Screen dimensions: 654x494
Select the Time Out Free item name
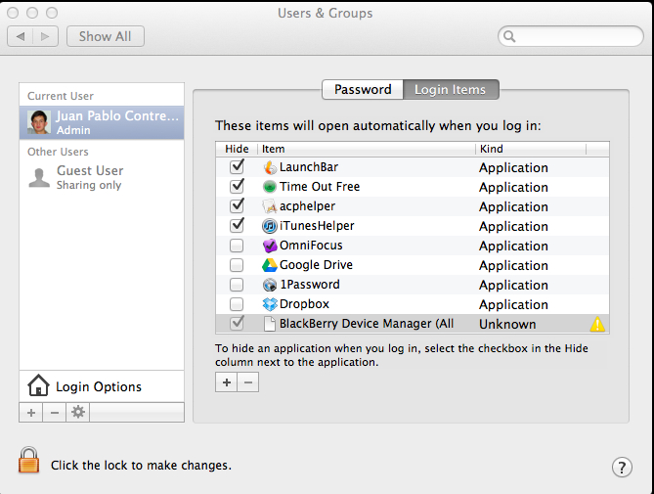click(320, 187)
